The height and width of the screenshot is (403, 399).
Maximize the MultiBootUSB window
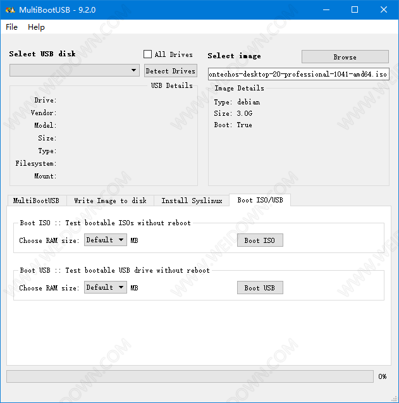click(355, 9)
